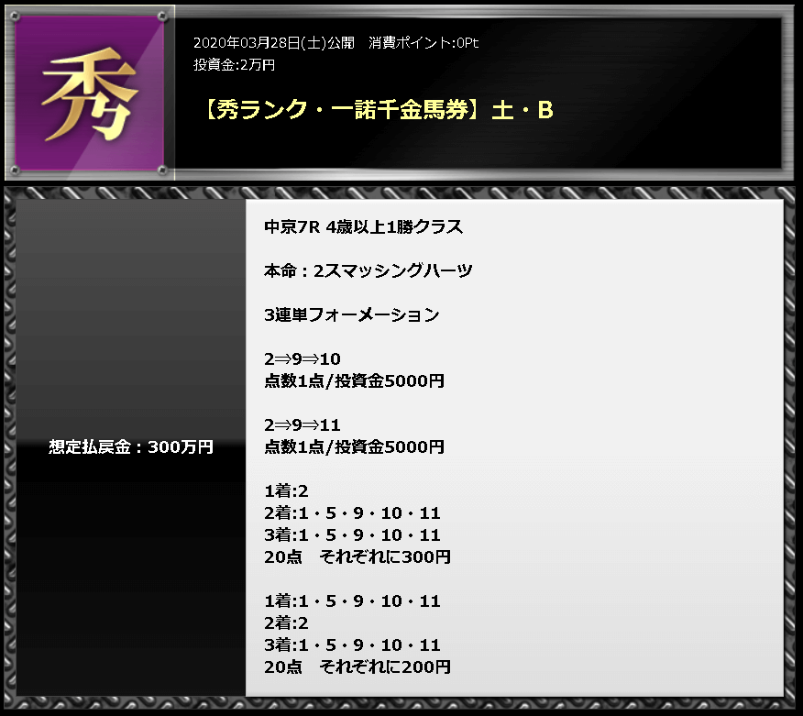Click 3着:1・5・9・10・11 above the 200円 line

(x=352, y=645)
